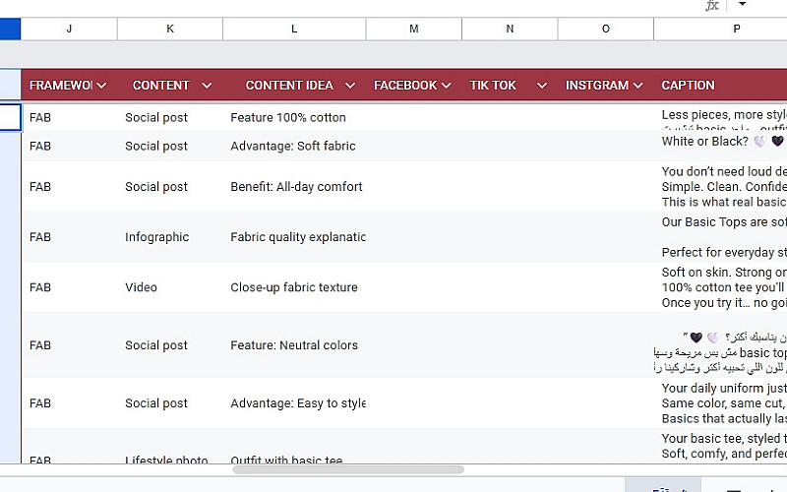This screenshot has width=787, height=492.
Task: Select the "Feature 100% cotton" cell
Action: pos(288,118)
